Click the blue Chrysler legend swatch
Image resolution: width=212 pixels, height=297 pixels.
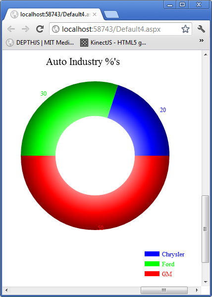tap(152, 254)
